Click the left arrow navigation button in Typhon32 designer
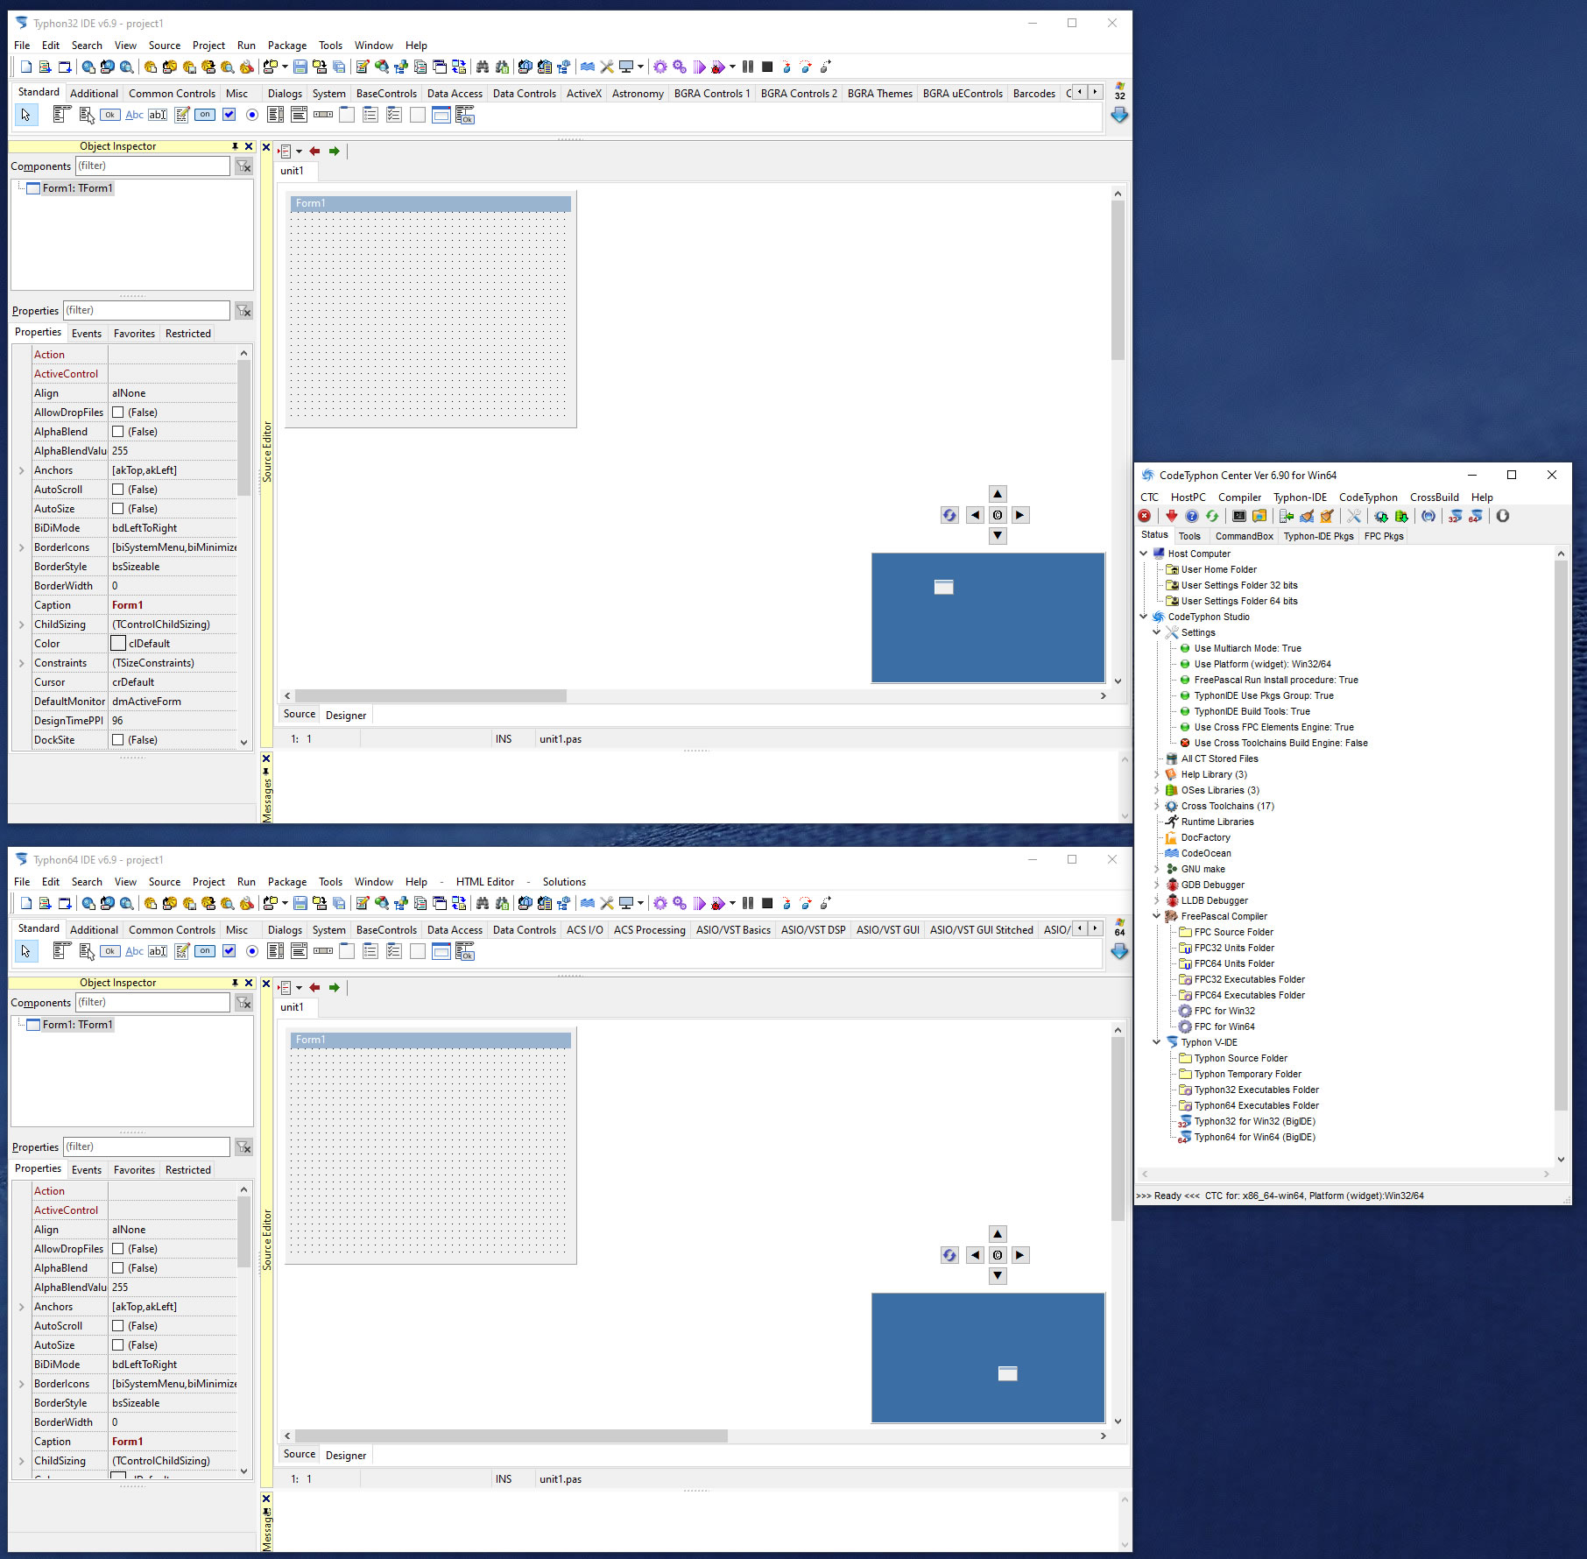Image resolution: width=1587 pixels, height=1559 pixels. tap(976, 515)
